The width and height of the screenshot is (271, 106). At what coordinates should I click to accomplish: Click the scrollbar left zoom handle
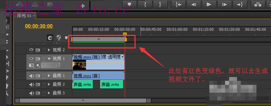tap(17, 100)
